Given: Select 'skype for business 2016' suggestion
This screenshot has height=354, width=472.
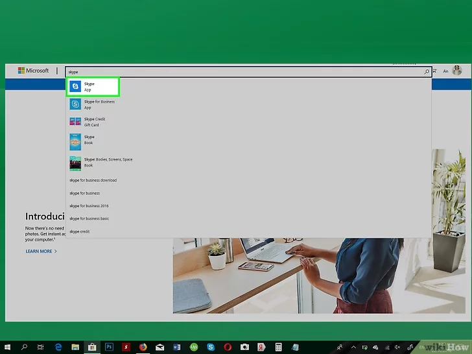Looking at the screenshot, I should pos(89,206).
